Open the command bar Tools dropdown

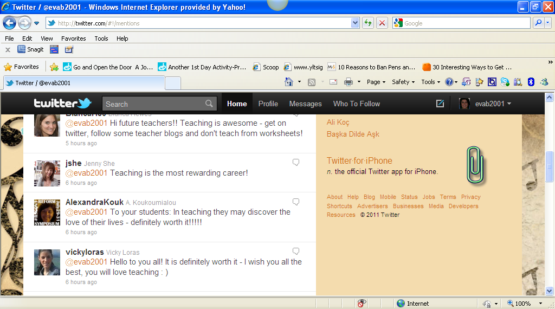click(x=430, y=82)
